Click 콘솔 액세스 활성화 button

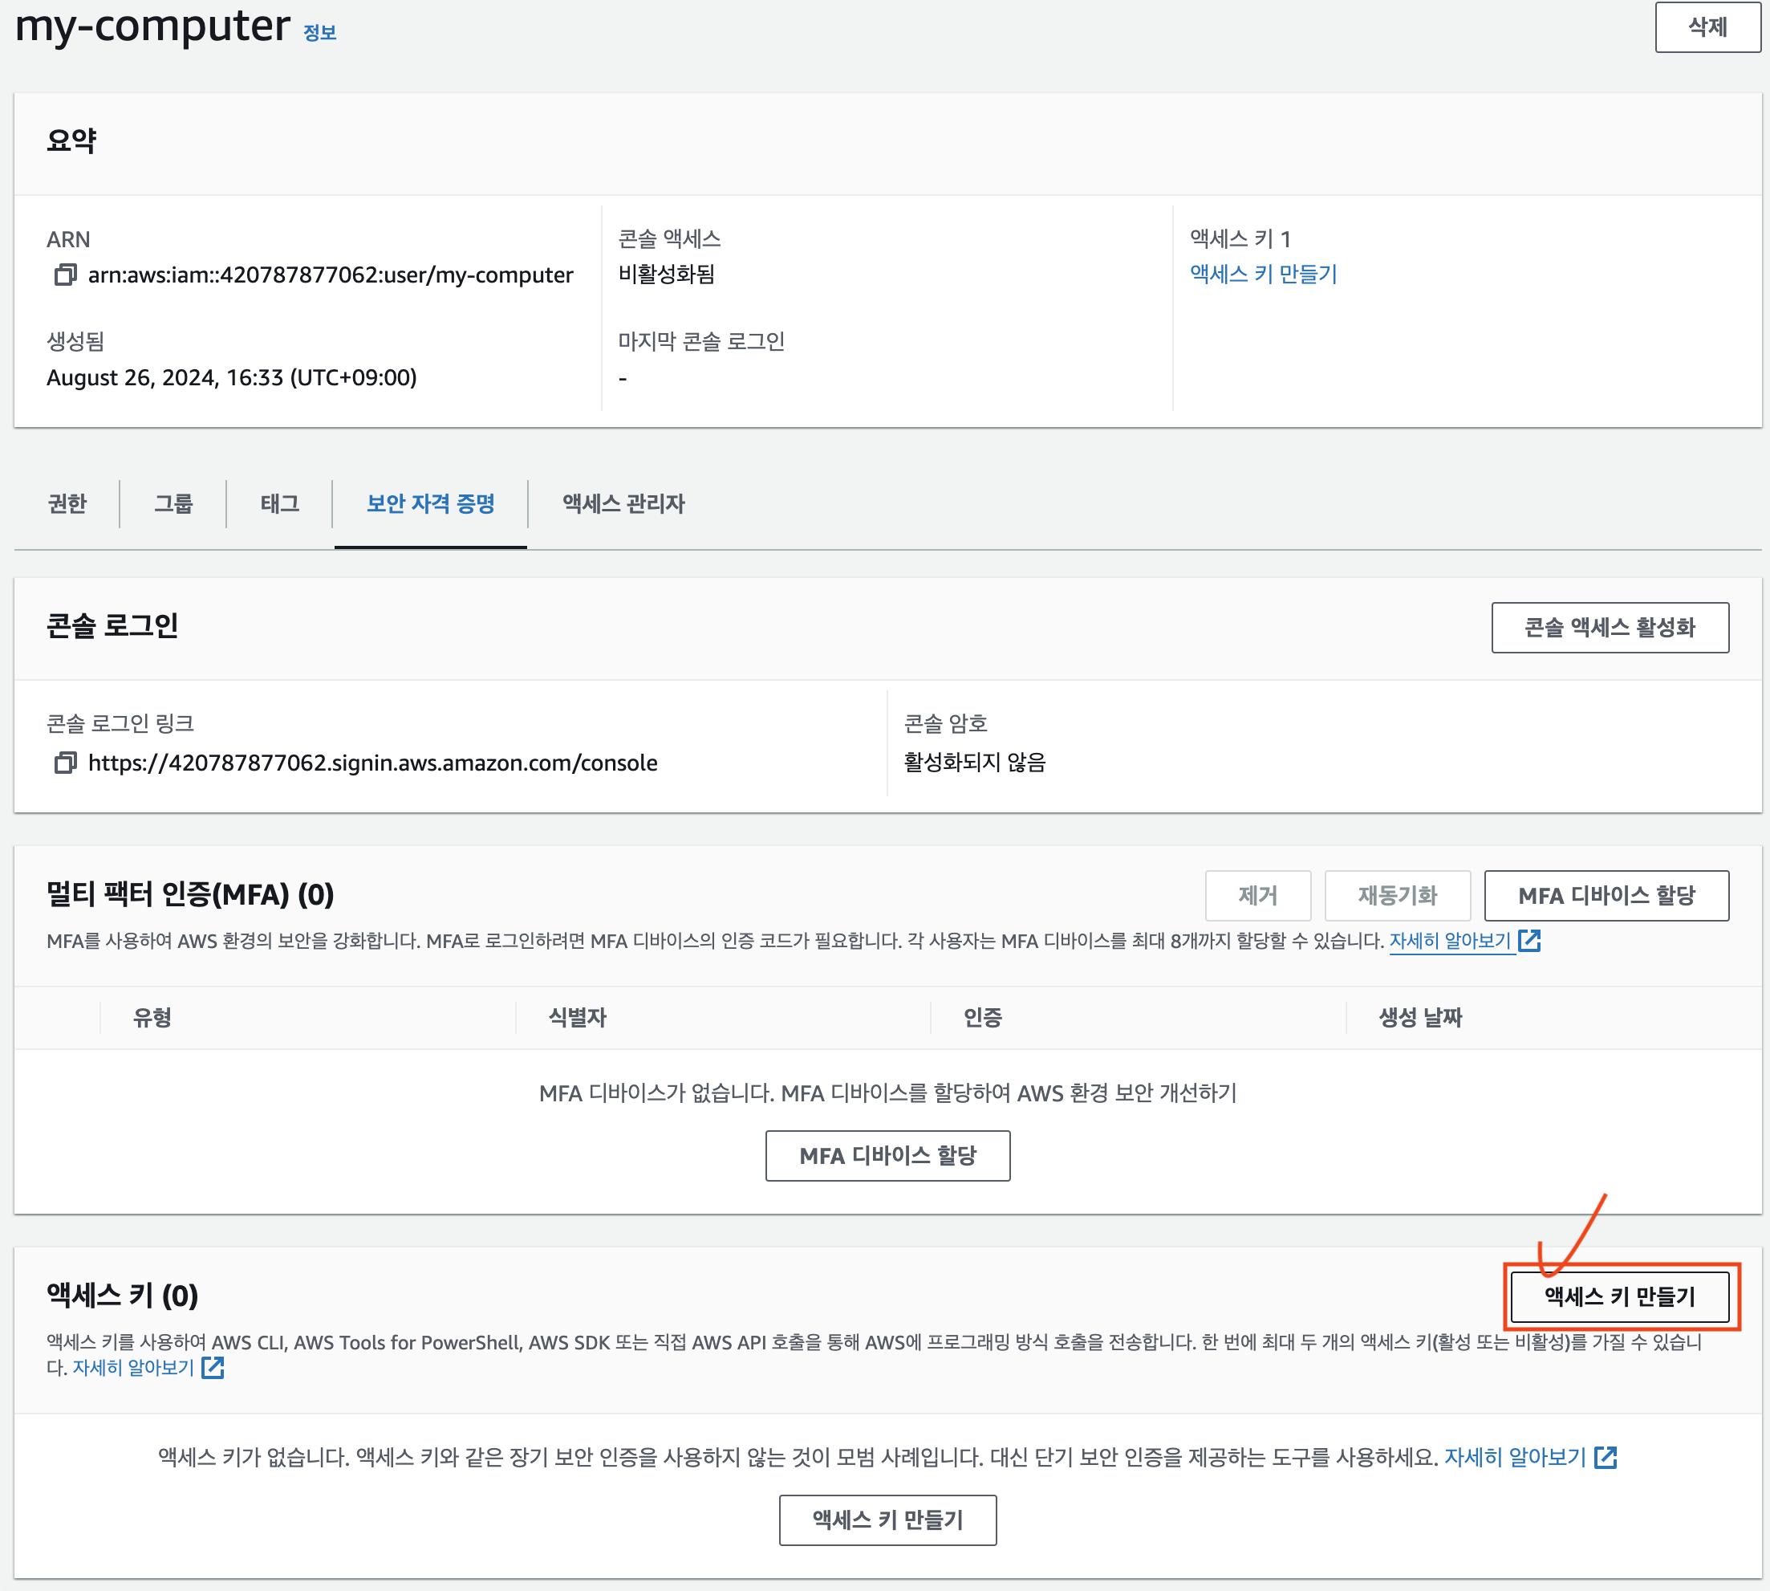(x=1610, y=628)
